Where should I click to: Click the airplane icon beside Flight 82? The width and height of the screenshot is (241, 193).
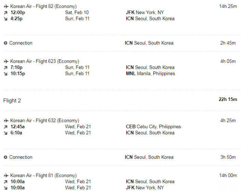pos(6,6)
